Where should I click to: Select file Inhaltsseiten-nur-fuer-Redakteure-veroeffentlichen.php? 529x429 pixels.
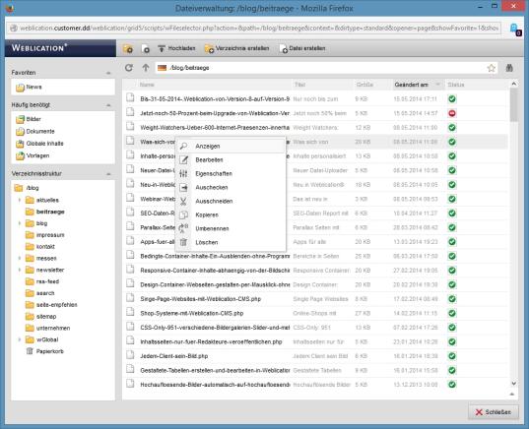pyautogui.click(x=211, y=342)
